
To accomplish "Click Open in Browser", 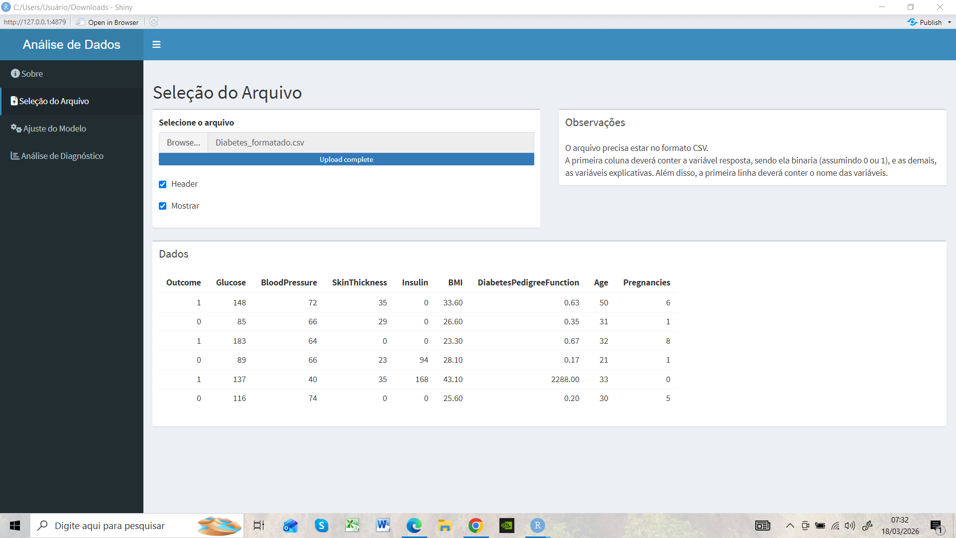I will (x=108, y=22).
